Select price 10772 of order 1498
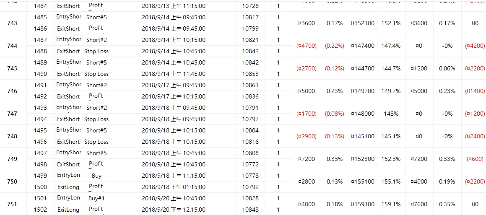The height and width of the screenshot is (215, 486). (x=250, y=165)
